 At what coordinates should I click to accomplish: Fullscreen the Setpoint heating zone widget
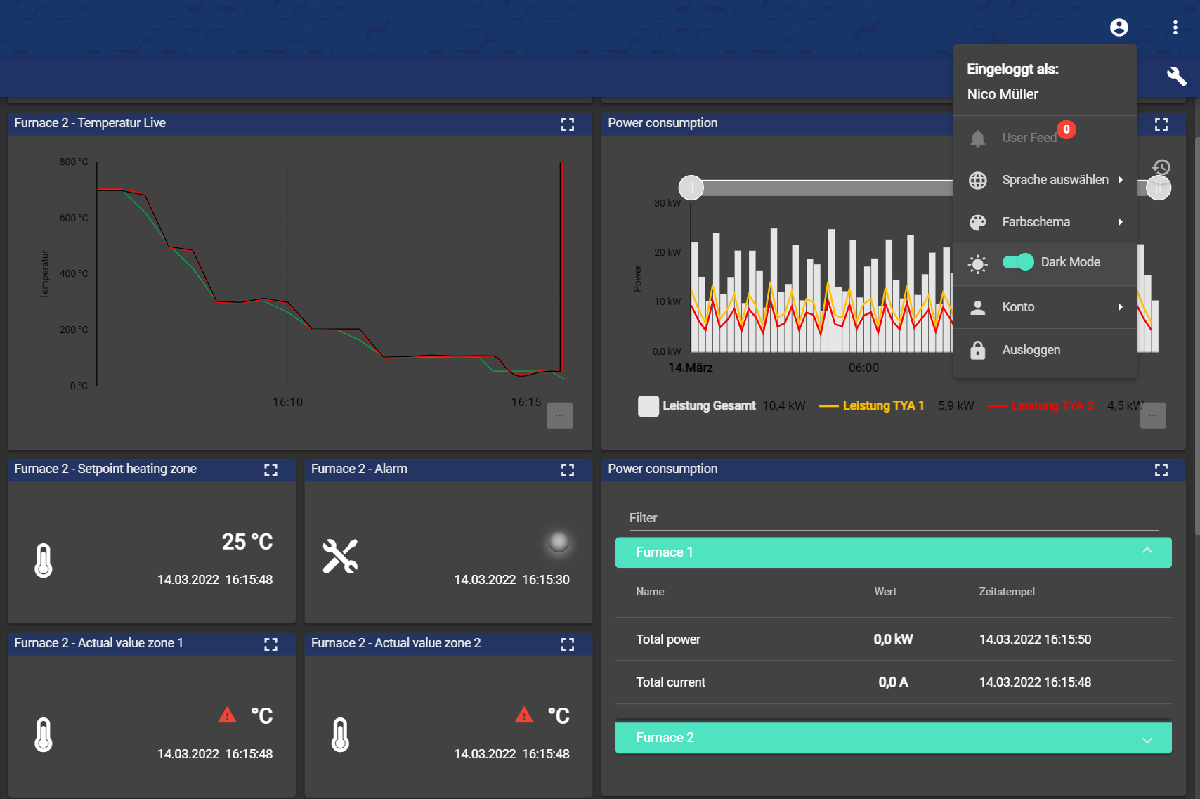click(x=270, y=470)
